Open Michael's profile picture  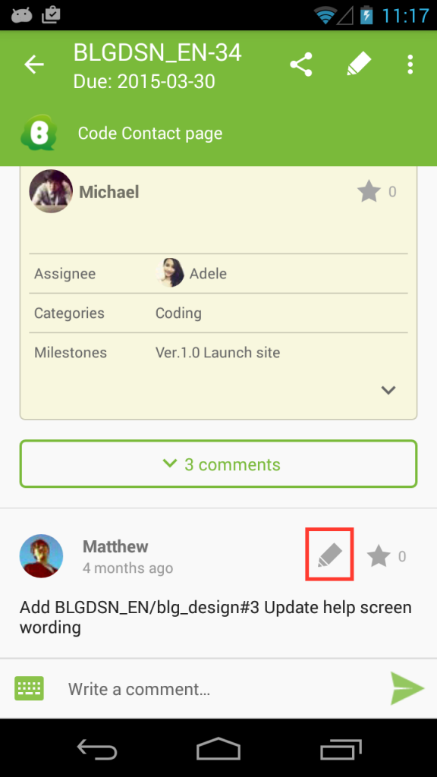pos(51,191)
